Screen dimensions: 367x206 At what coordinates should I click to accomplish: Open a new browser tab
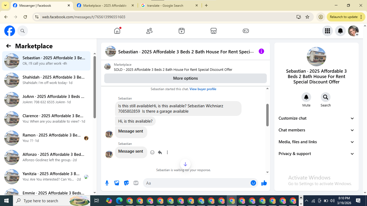(206, 5)
